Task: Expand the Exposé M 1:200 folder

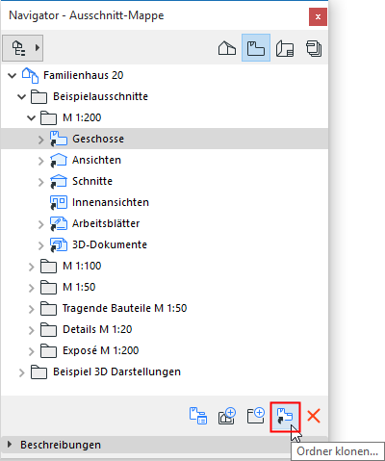Action: click(31, 351)
